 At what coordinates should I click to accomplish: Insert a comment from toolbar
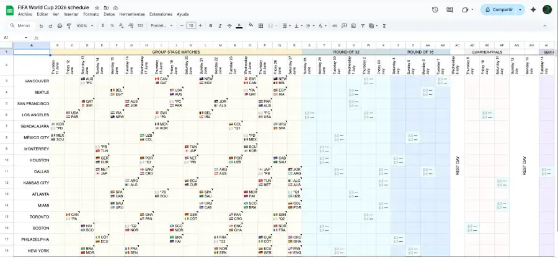[344, 26]
